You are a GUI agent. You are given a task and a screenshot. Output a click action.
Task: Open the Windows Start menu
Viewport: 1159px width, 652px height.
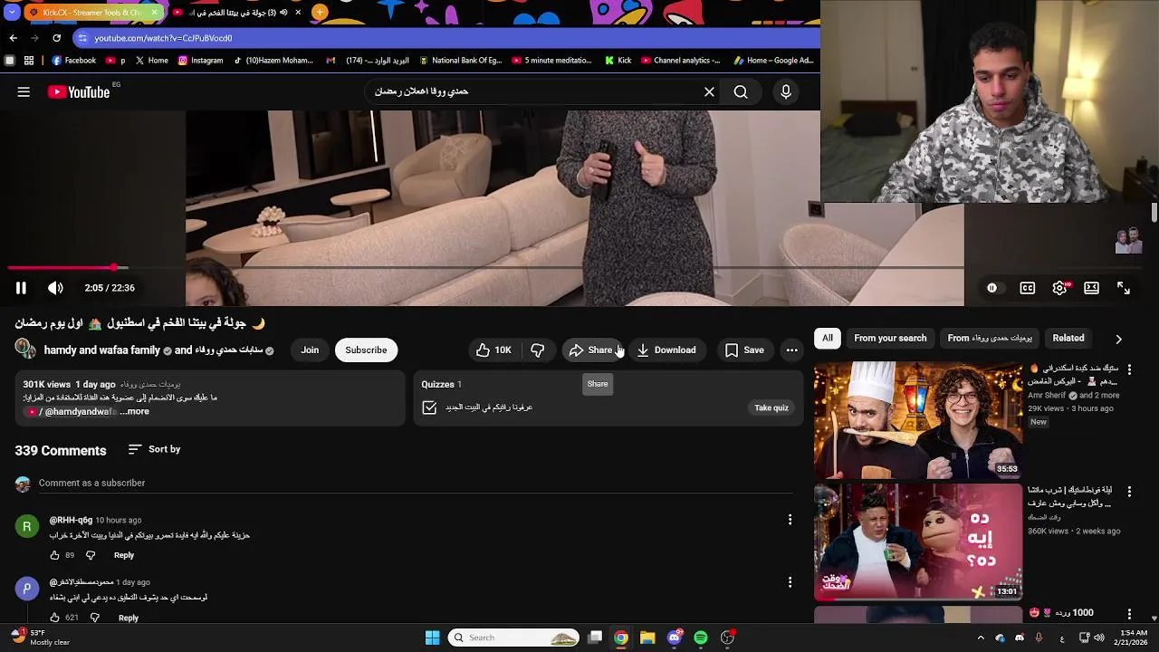coord(432,638)
